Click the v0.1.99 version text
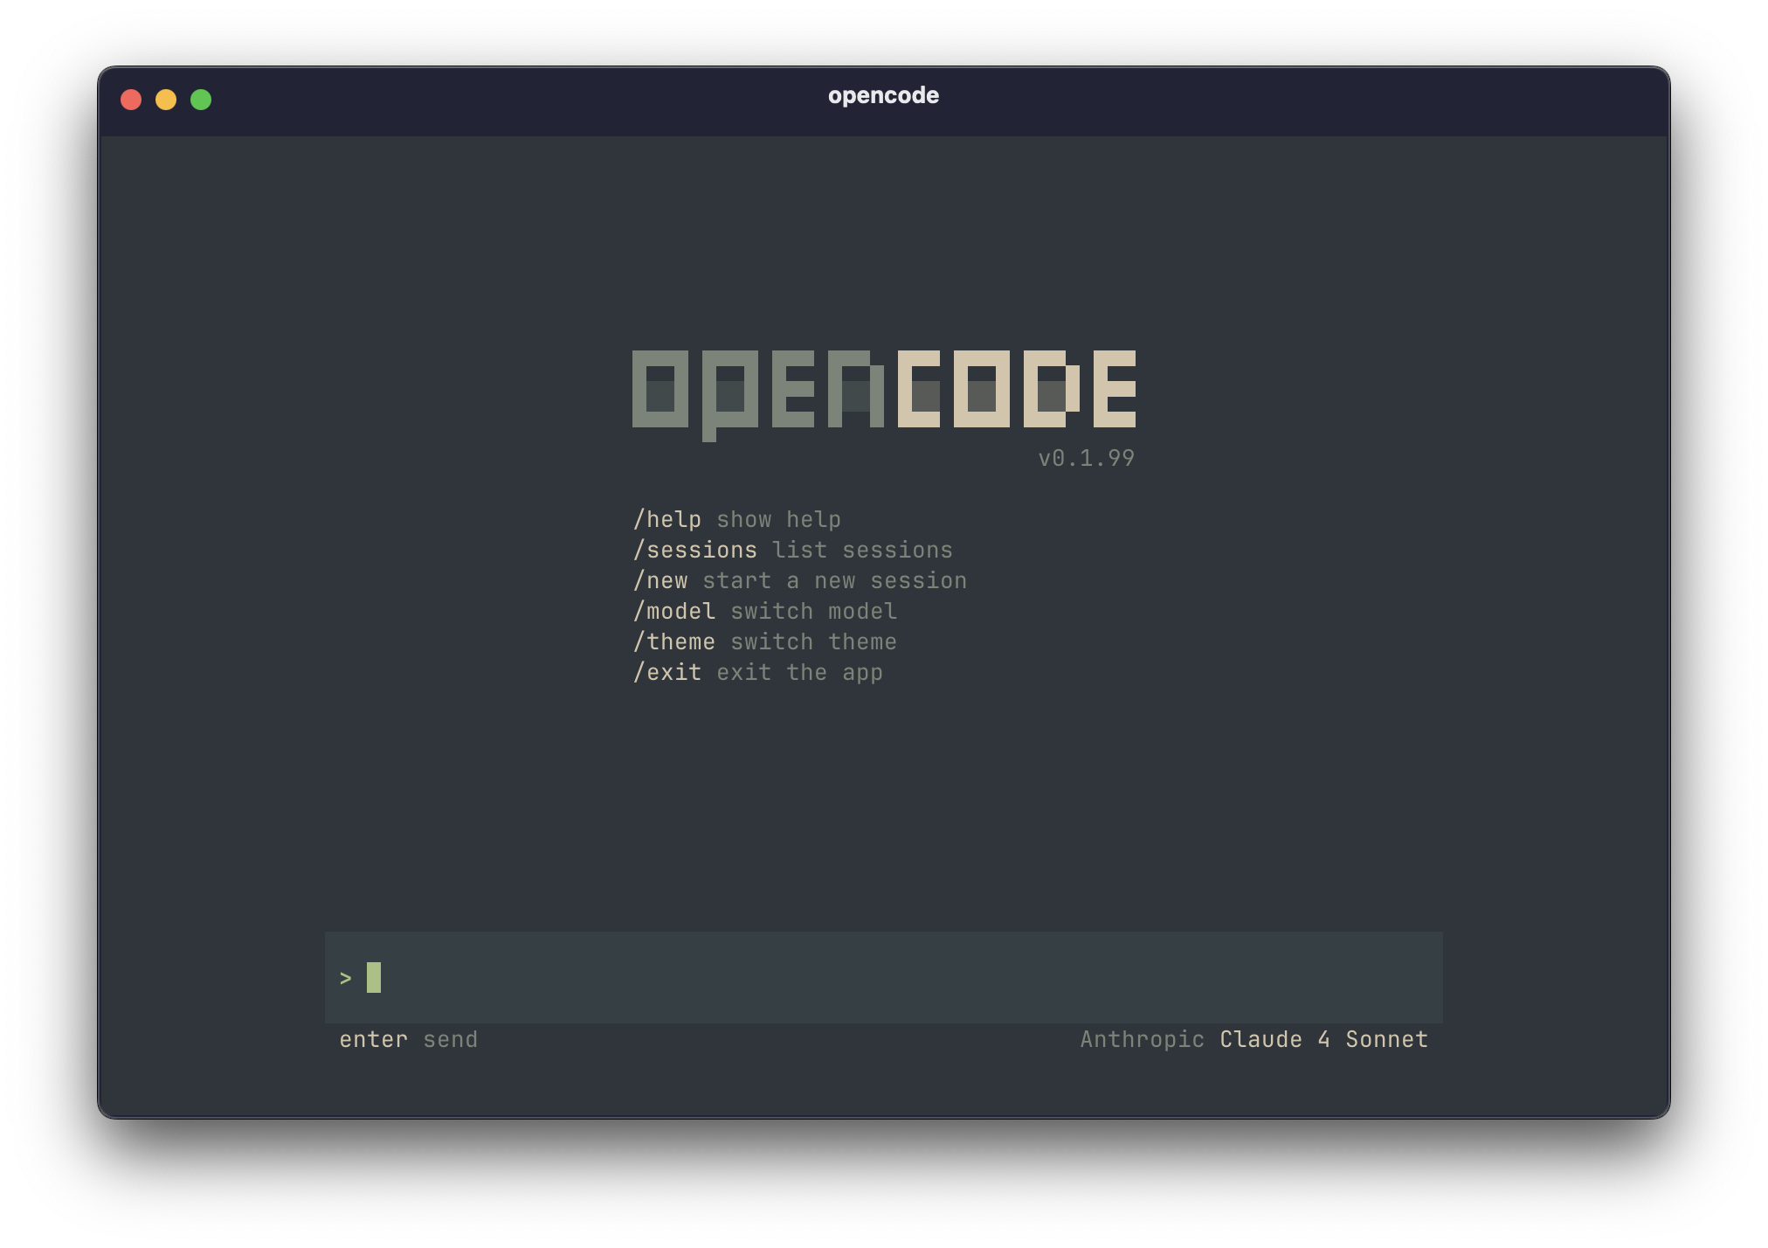The height and width of the screenshot is (1248, 1768). point(1086,458)
